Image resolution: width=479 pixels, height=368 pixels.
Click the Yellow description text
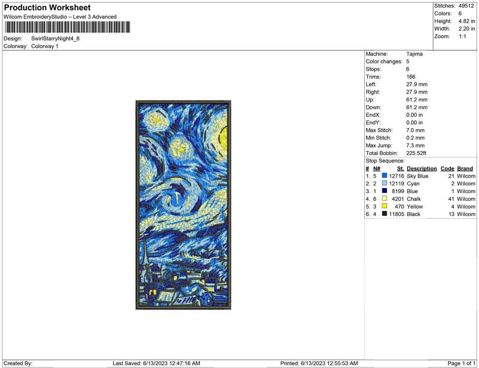tap(415, 206)
